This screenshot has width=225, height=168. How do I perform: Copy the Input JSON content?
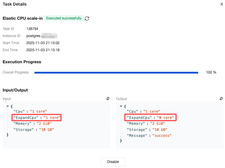pos(108,99)
